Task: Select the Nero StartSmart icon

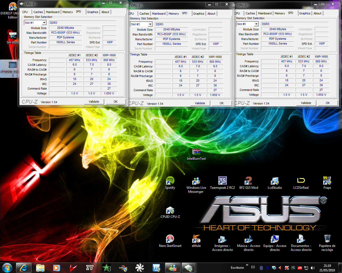Action: (x=170, y=239)
